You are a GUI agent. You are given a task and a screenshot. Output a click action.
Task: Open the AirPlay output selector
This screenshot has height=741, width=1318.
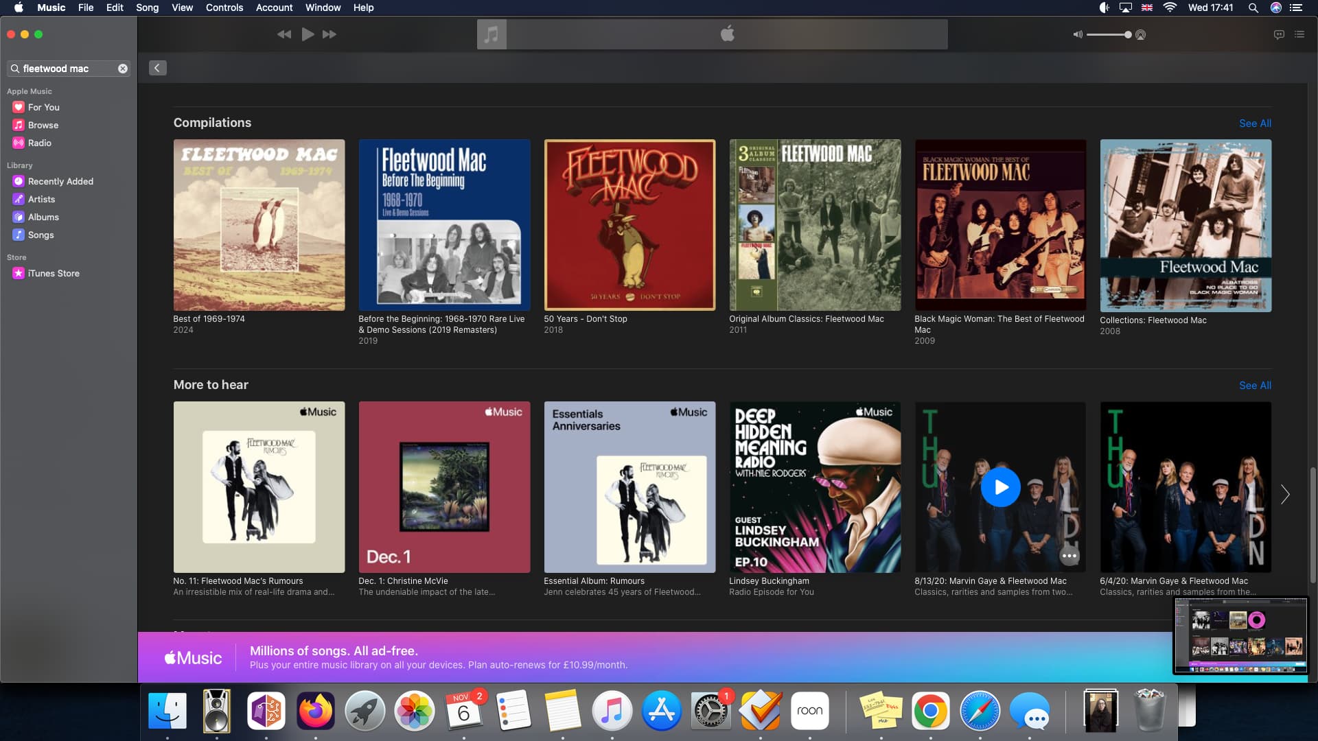[x=1141, y=35]
